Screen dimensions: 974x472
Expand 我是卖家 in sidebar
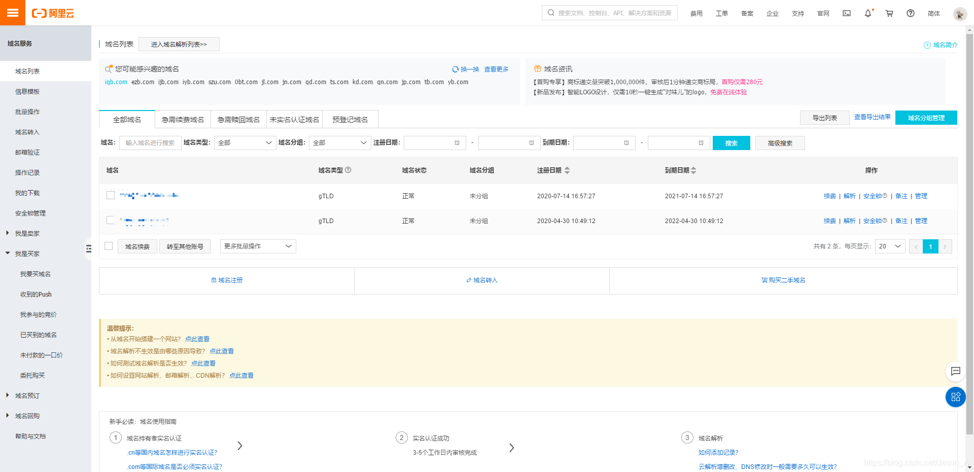click(x=8, y=233)
